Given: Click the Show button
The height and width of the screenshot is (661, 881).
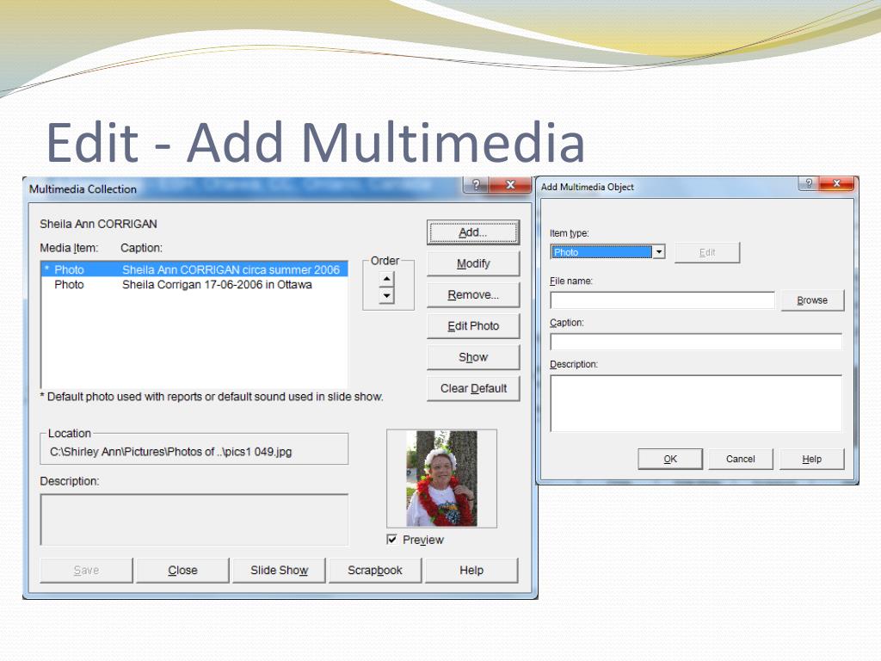Looking at the screenshot, I should coord(473,357).
